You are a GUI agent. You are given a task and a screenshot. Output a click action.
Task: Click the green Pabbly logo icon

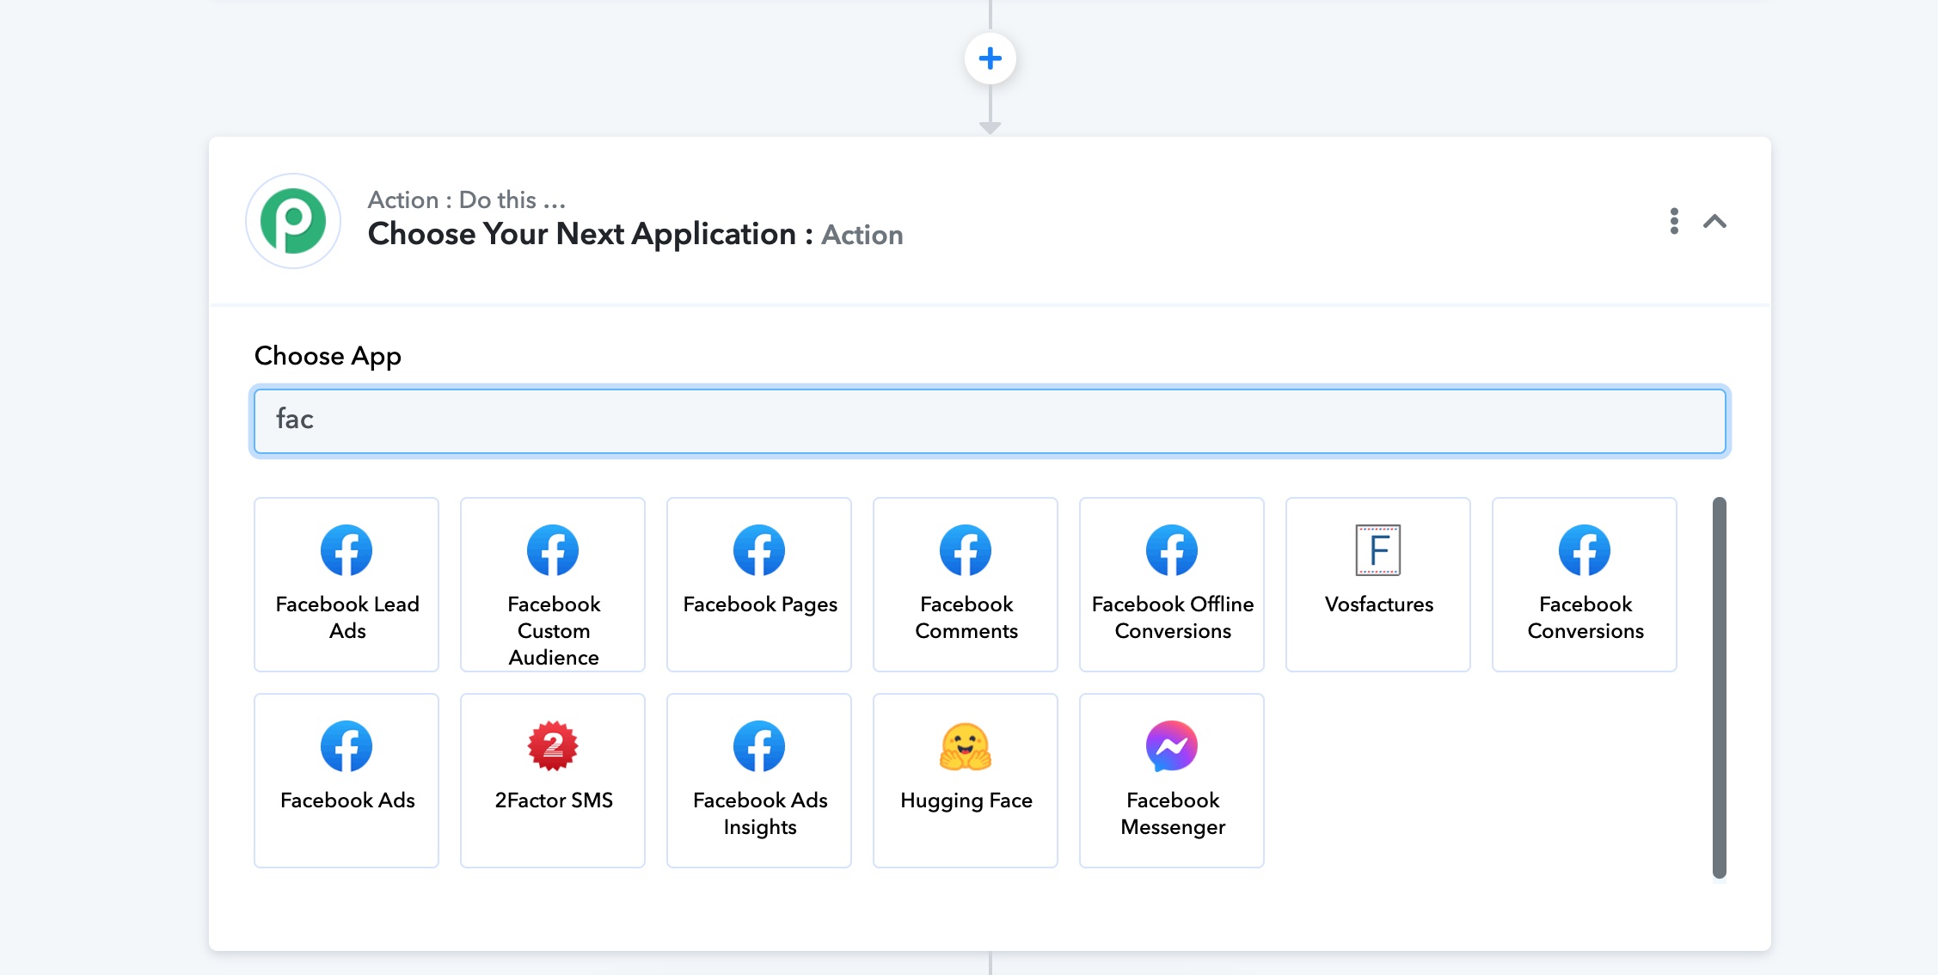pos(293,221)
